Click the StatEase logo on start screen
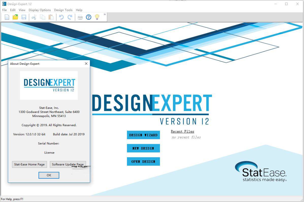Viewport: 304px width, 202px height. pyautogui.click(x=261, y=172)
